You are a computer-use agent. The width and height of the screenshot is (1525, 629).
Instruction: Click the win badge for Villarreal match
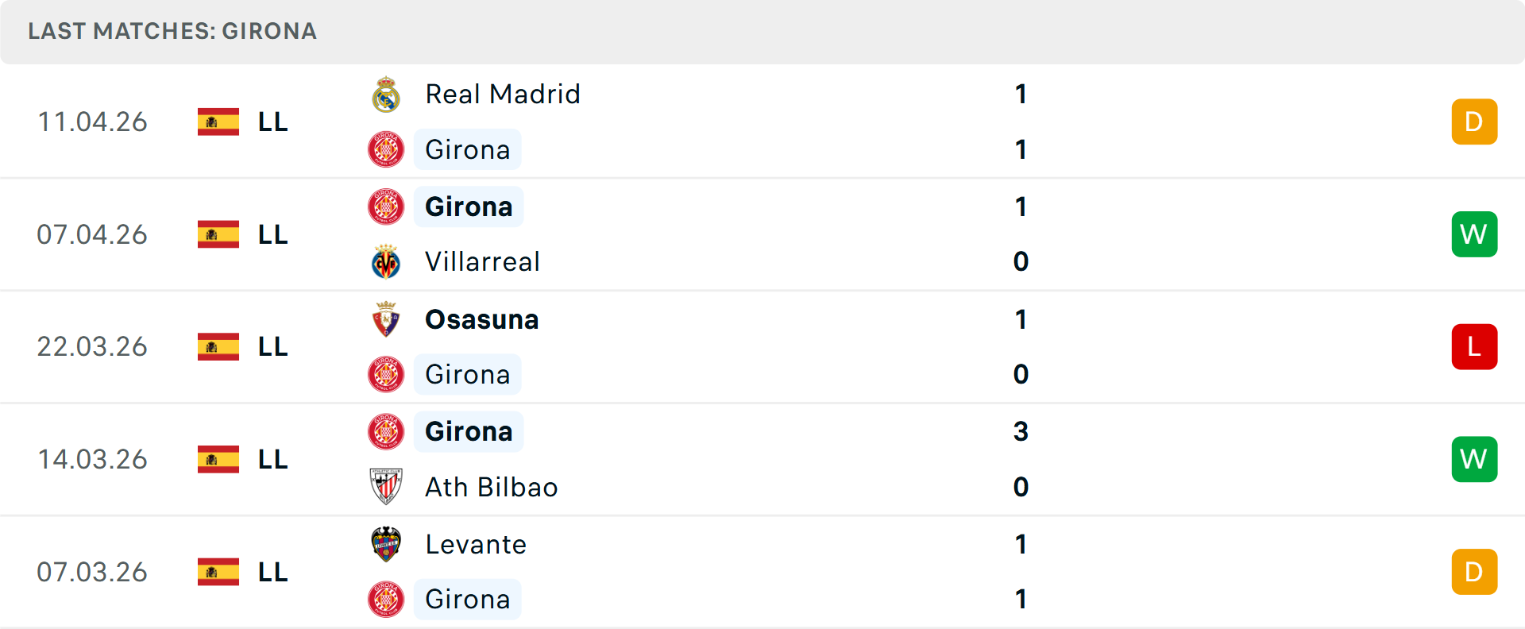tap(1474, 234)
